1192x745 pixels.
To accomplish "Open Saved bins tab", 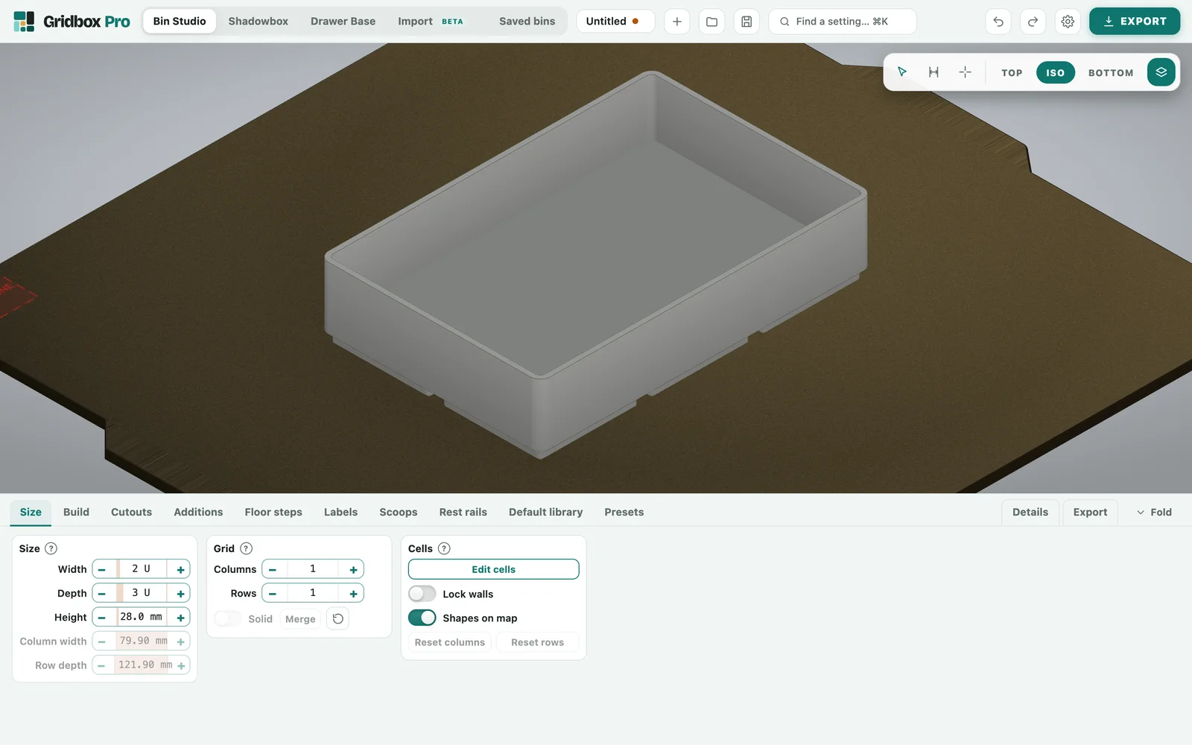I will coord(527,21).
